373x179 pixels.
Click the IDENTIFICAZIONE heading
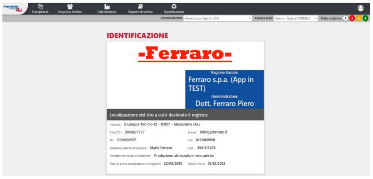coord(137,36)
